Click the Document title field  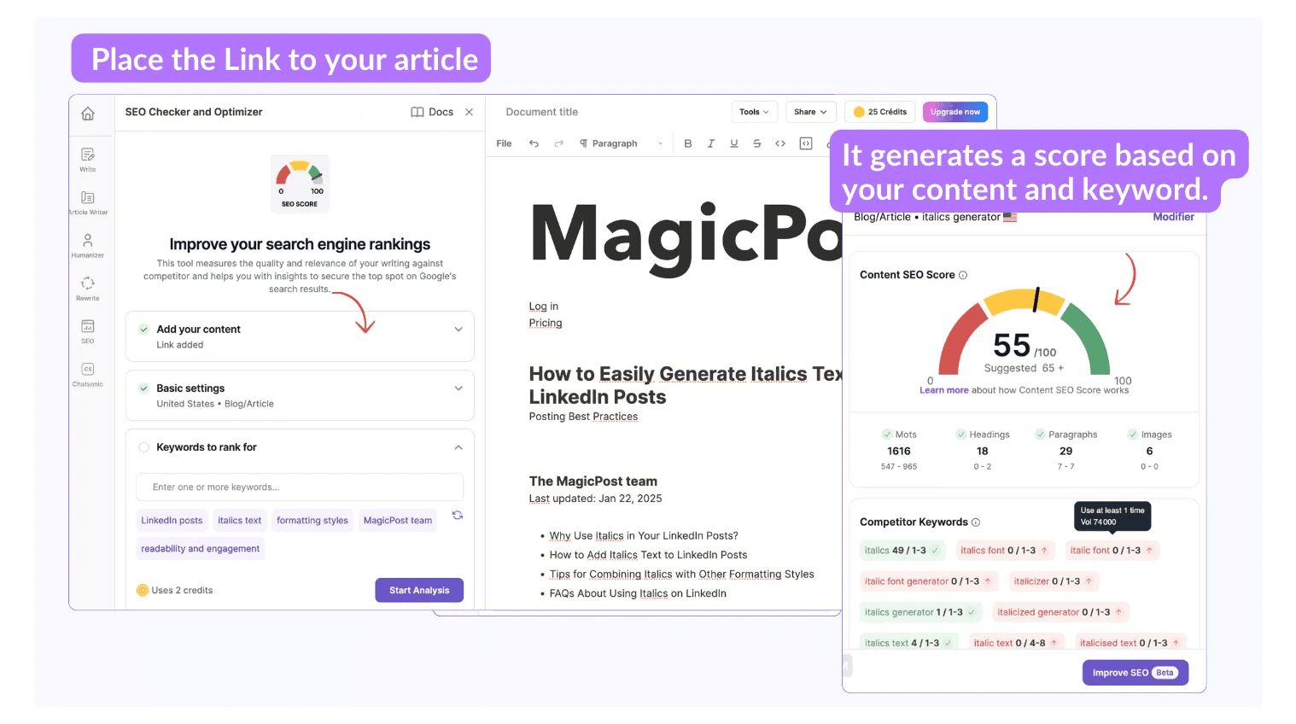click(x=542, y=112)
